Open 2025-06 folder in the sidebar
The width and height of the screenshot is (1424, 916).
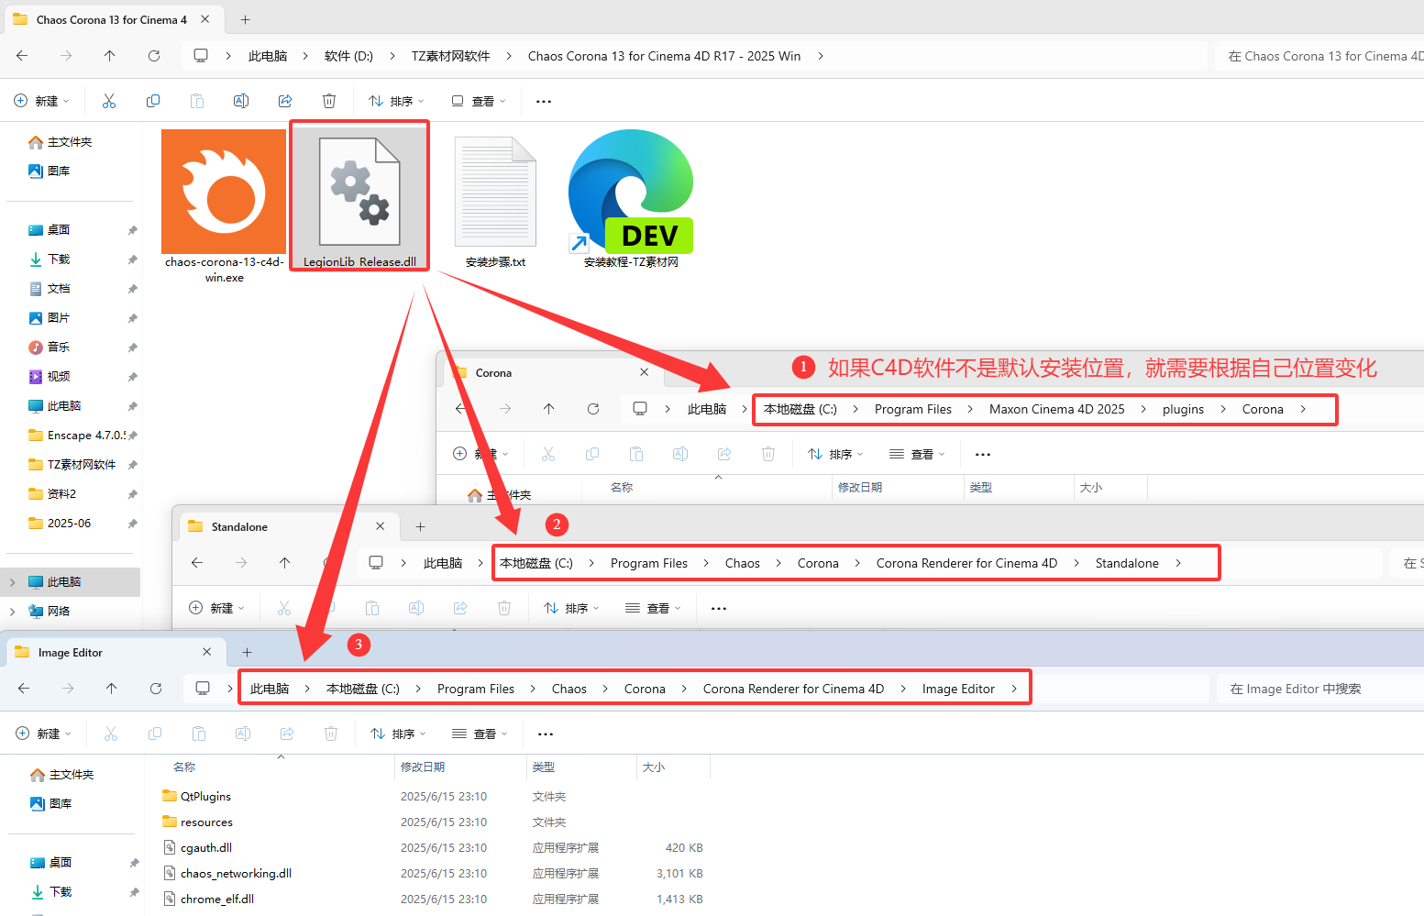(x=69, y=524)
